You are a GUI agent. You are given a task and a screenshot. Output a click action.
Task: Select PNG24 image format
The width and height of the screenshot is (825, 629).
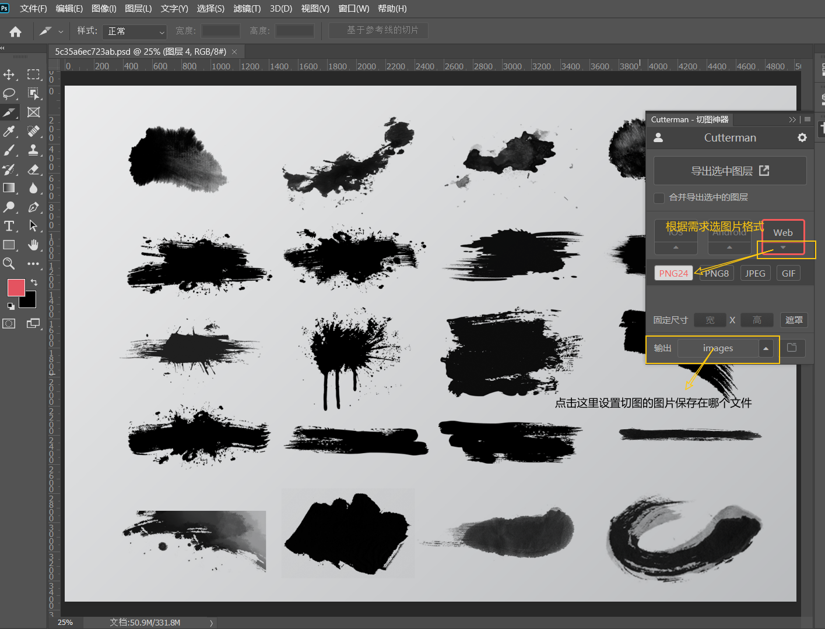point(673,273)
